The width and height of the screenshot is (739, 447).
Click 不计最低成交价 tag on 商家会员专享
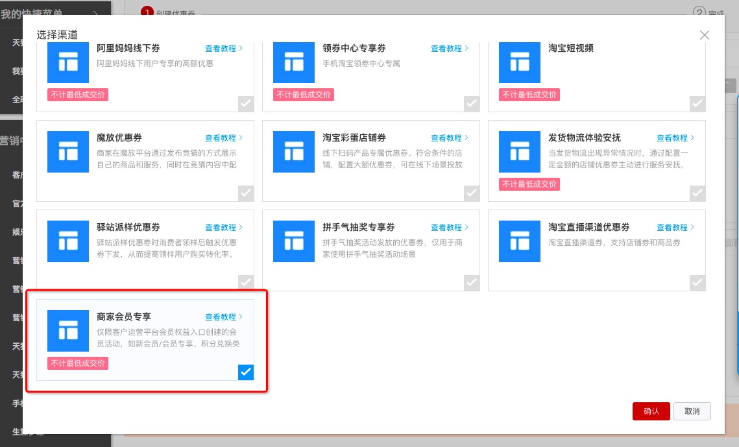click(x=78, y=363)
